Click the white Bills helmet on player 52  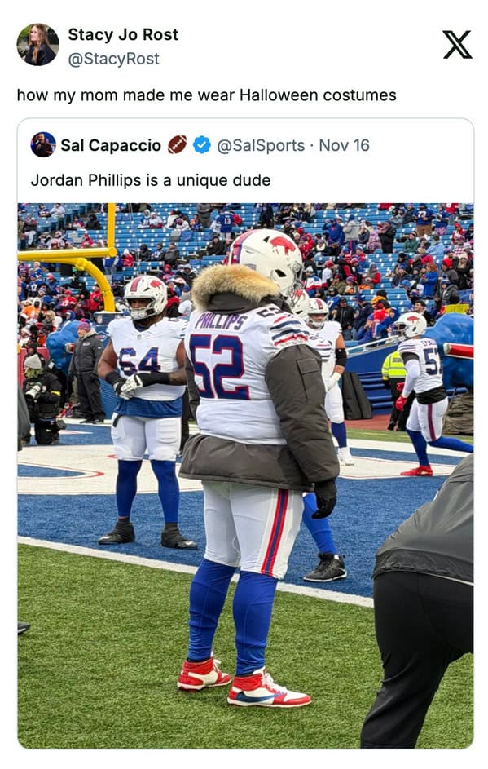coord(266,260)
